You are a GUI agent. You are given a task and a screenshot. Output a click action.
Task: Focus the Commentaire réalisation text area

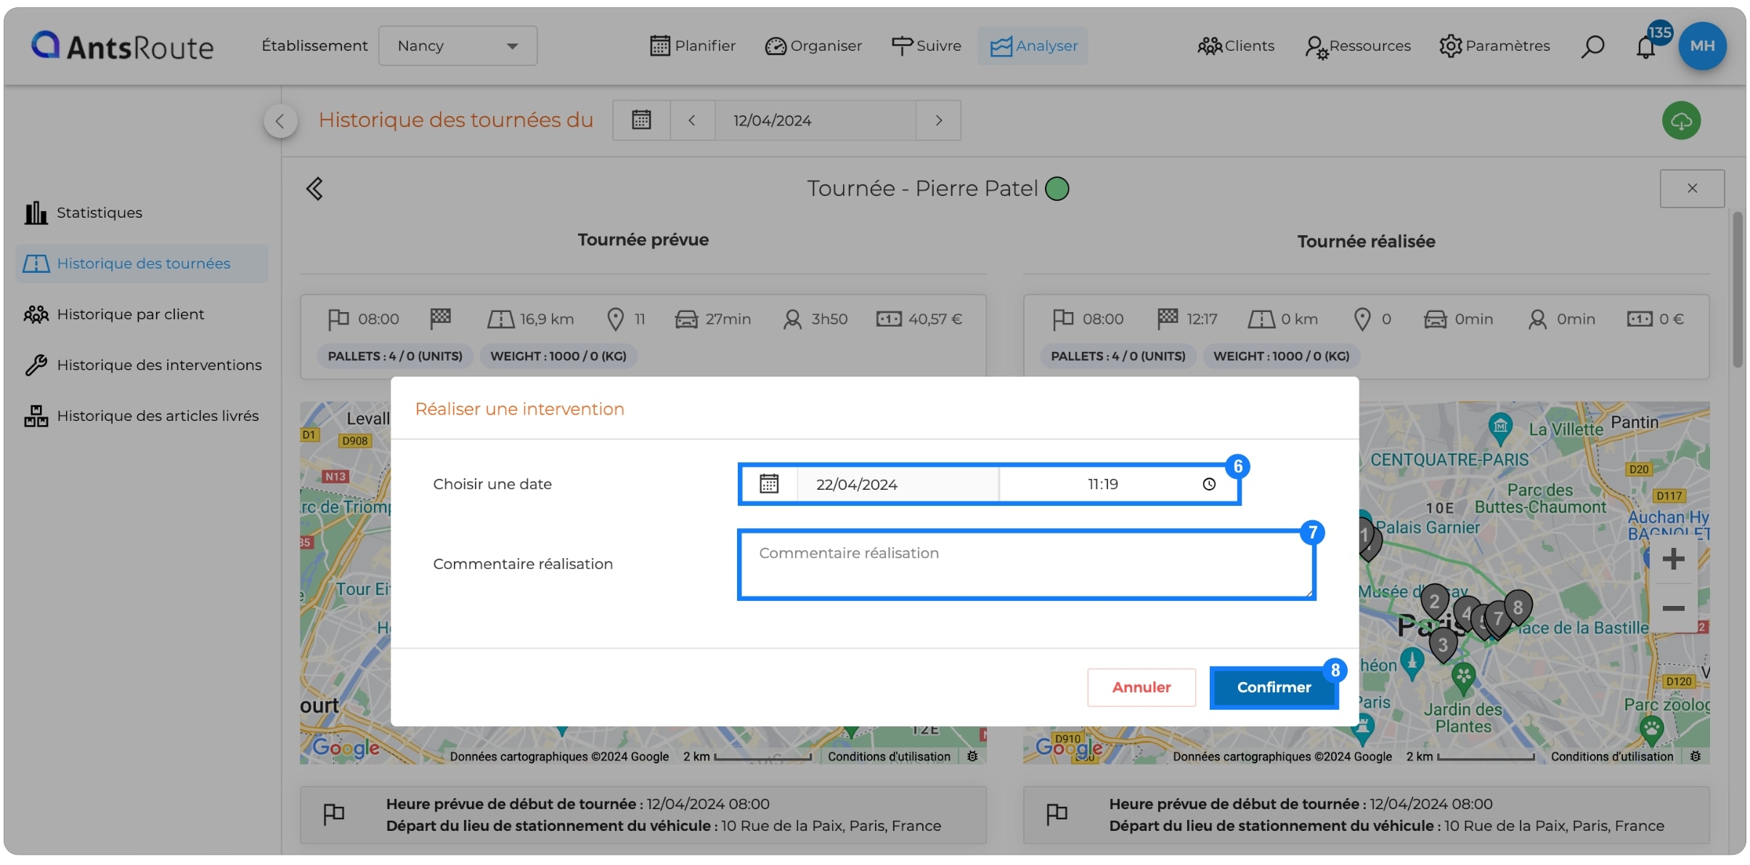(x=1027, y=565)
